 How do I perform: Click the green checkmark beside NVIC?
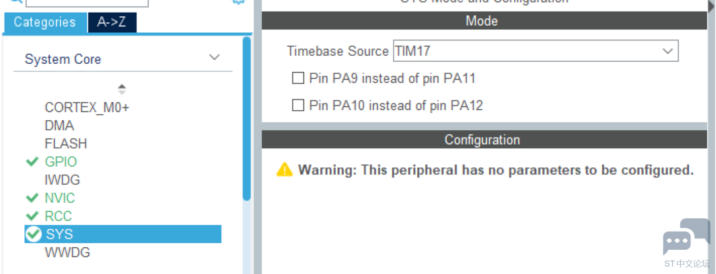click(x=32, y=198)
